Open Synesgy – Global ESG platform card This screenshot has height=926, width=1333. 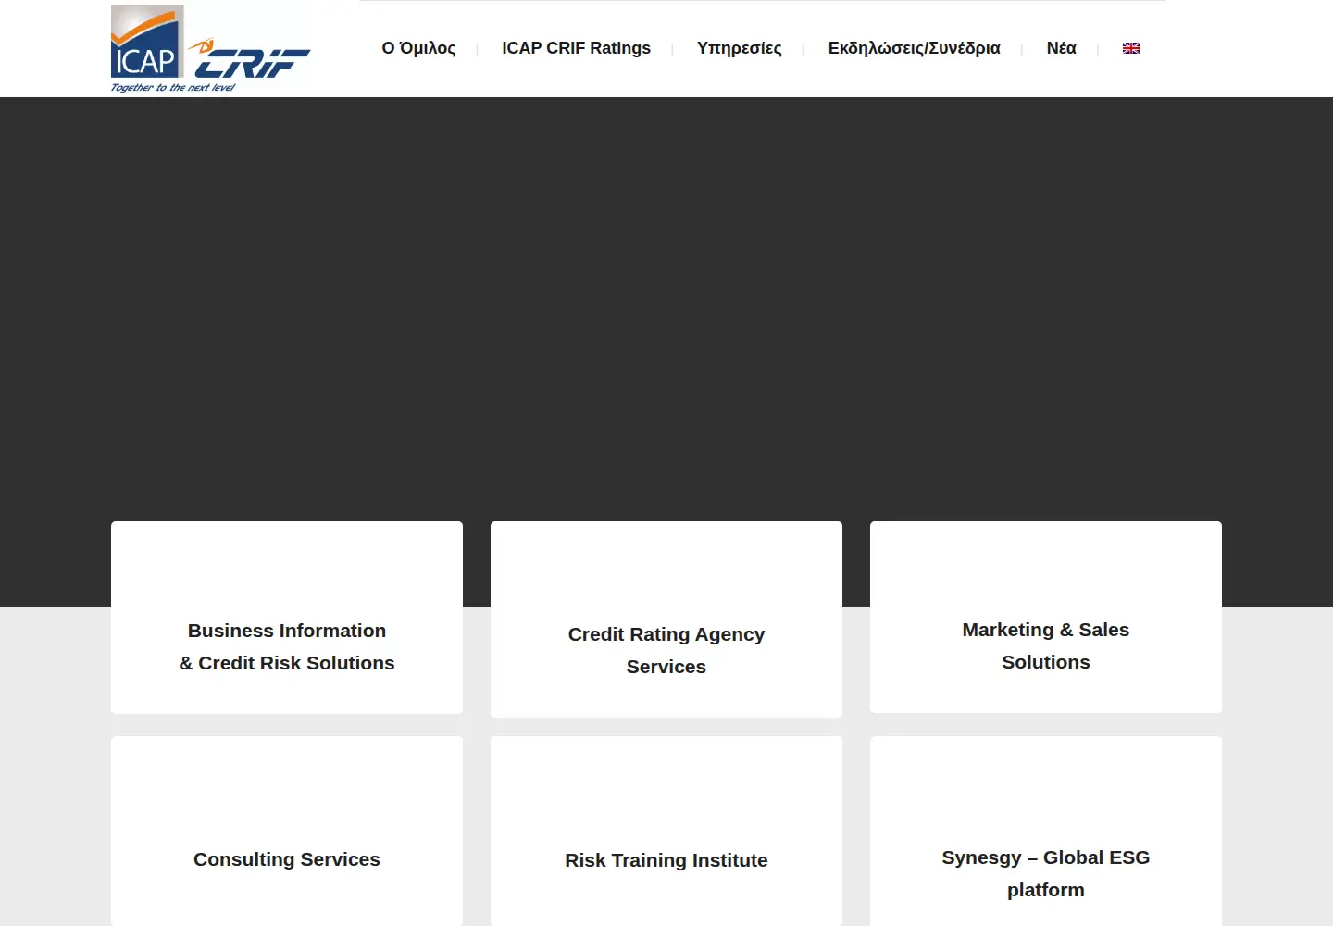[x=1046, y=831]
